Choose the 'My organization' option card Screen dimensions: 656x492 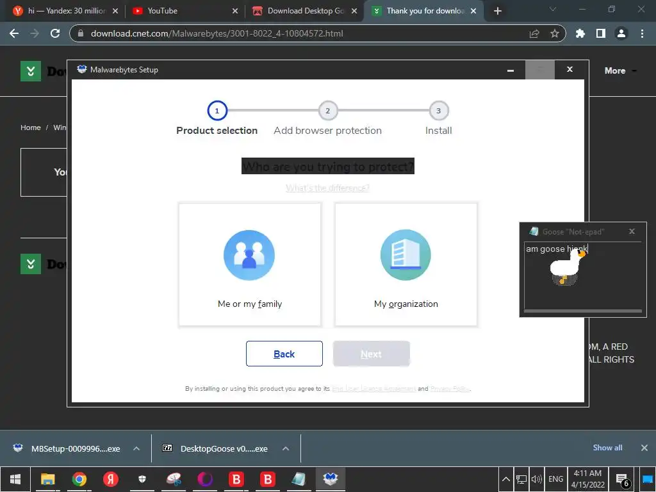(x=406, y=265)
